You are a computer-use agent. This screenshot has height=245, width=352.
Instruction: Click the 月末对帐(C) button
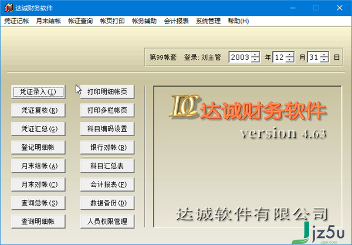(38, 185)
